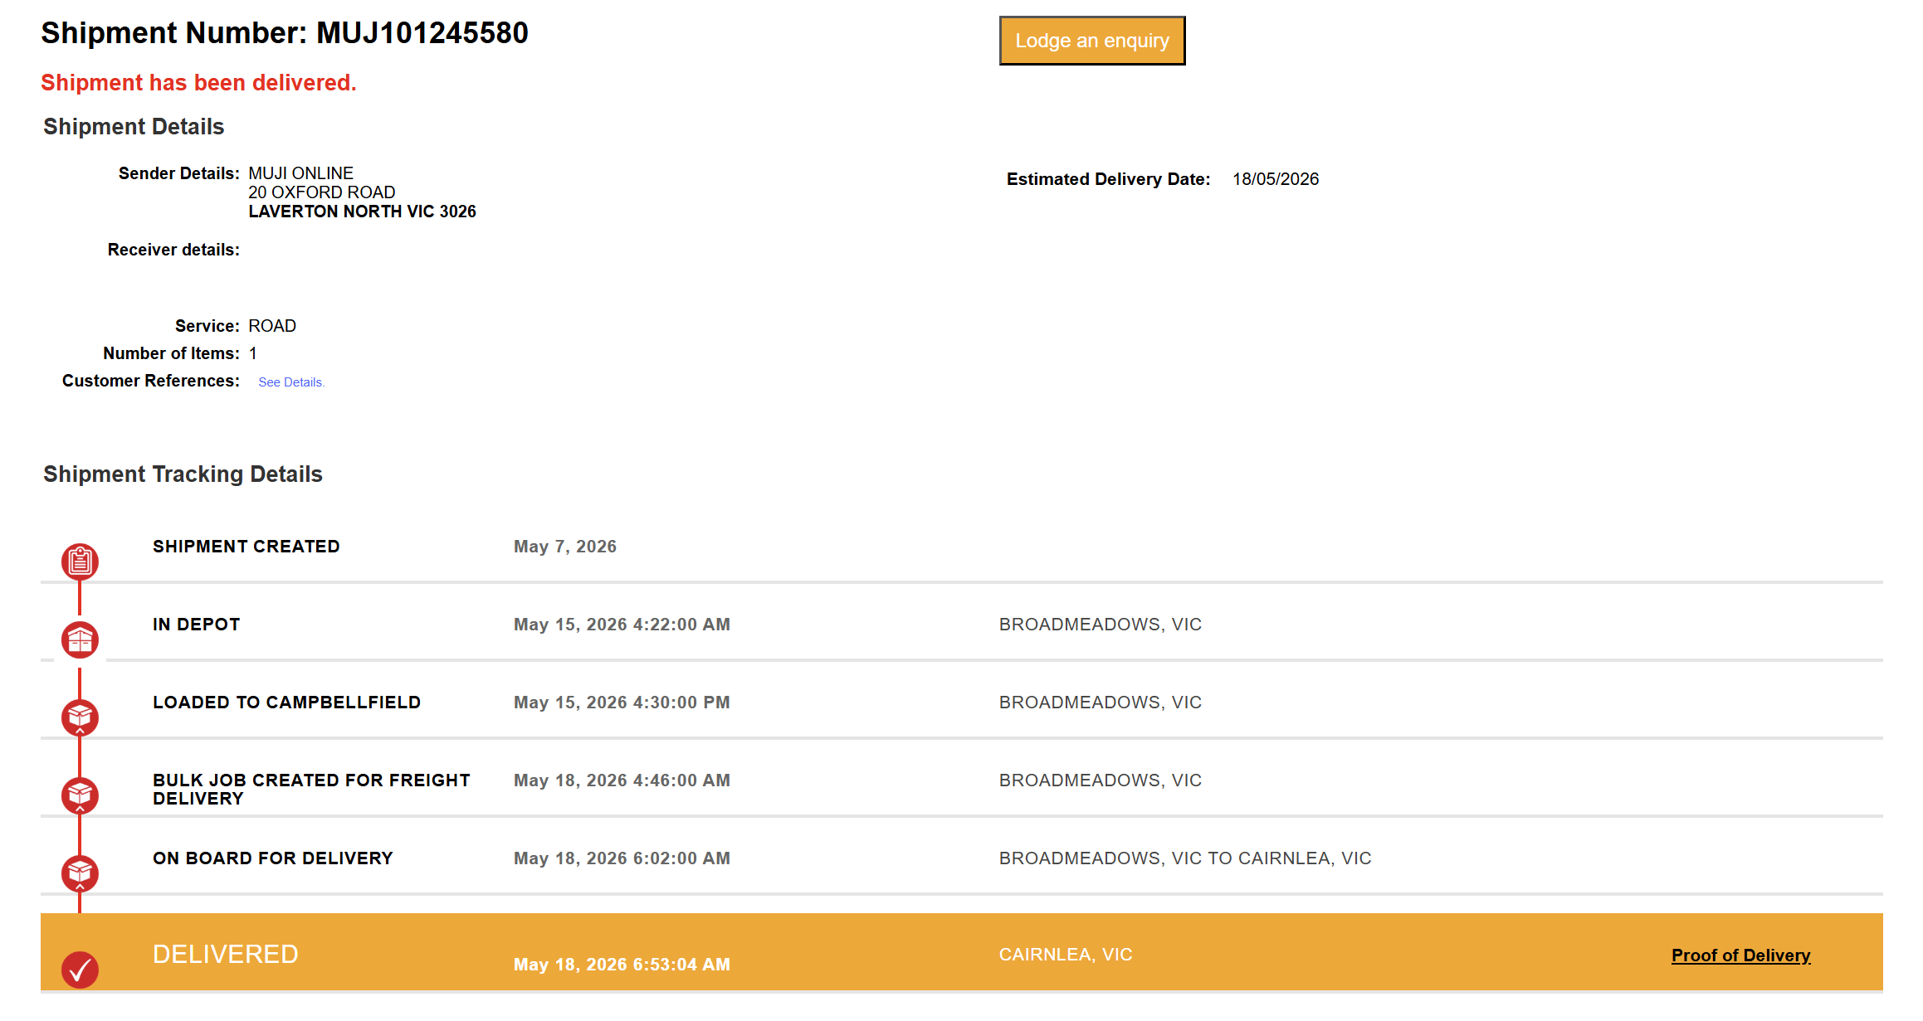Click the On Board for Delivery icon
1923x1021 pixels.
point(80,874)
